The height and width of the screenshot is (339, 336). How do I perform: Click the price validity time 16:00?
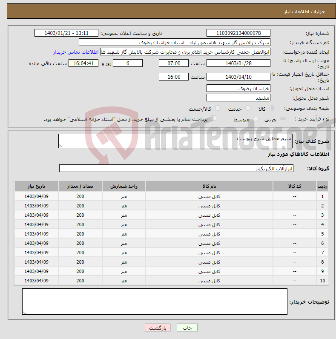click(174, 77)
